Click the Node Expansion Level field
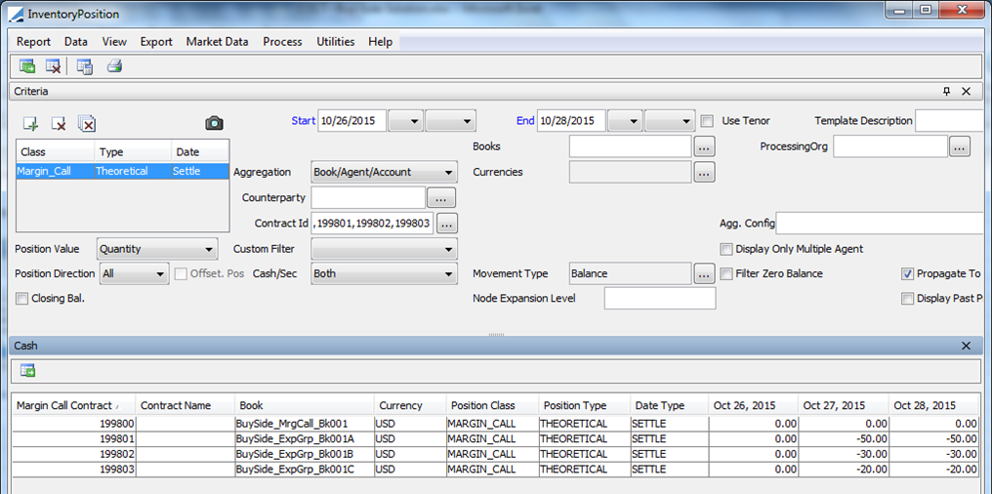 coord(660,299)
